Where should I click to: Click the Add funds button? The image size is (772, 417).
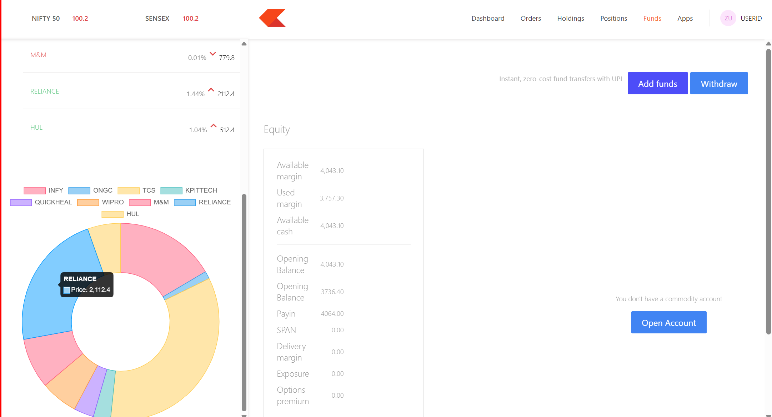(x=658, y=83)
